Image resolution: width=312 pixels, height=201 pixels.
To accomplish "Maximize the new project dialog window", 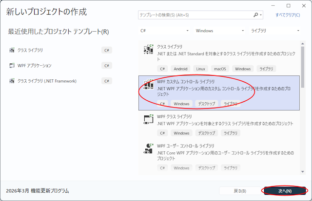I will 289,5.
